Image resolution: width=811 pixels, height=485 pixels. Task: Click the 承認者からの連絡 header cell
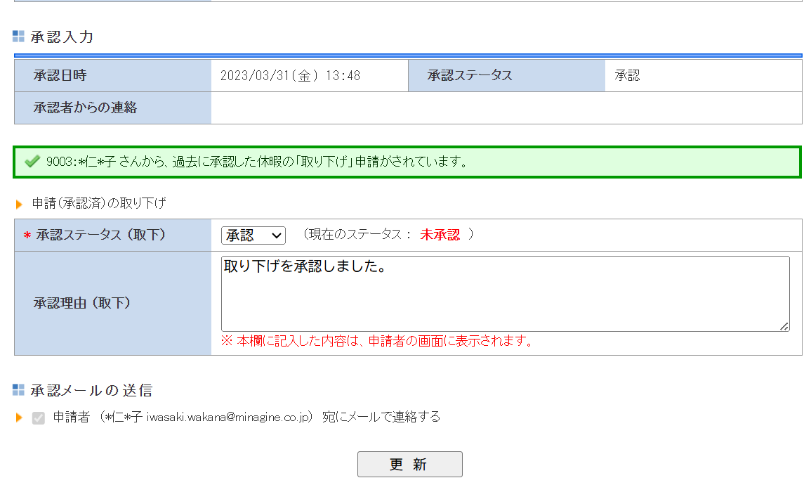112,108
